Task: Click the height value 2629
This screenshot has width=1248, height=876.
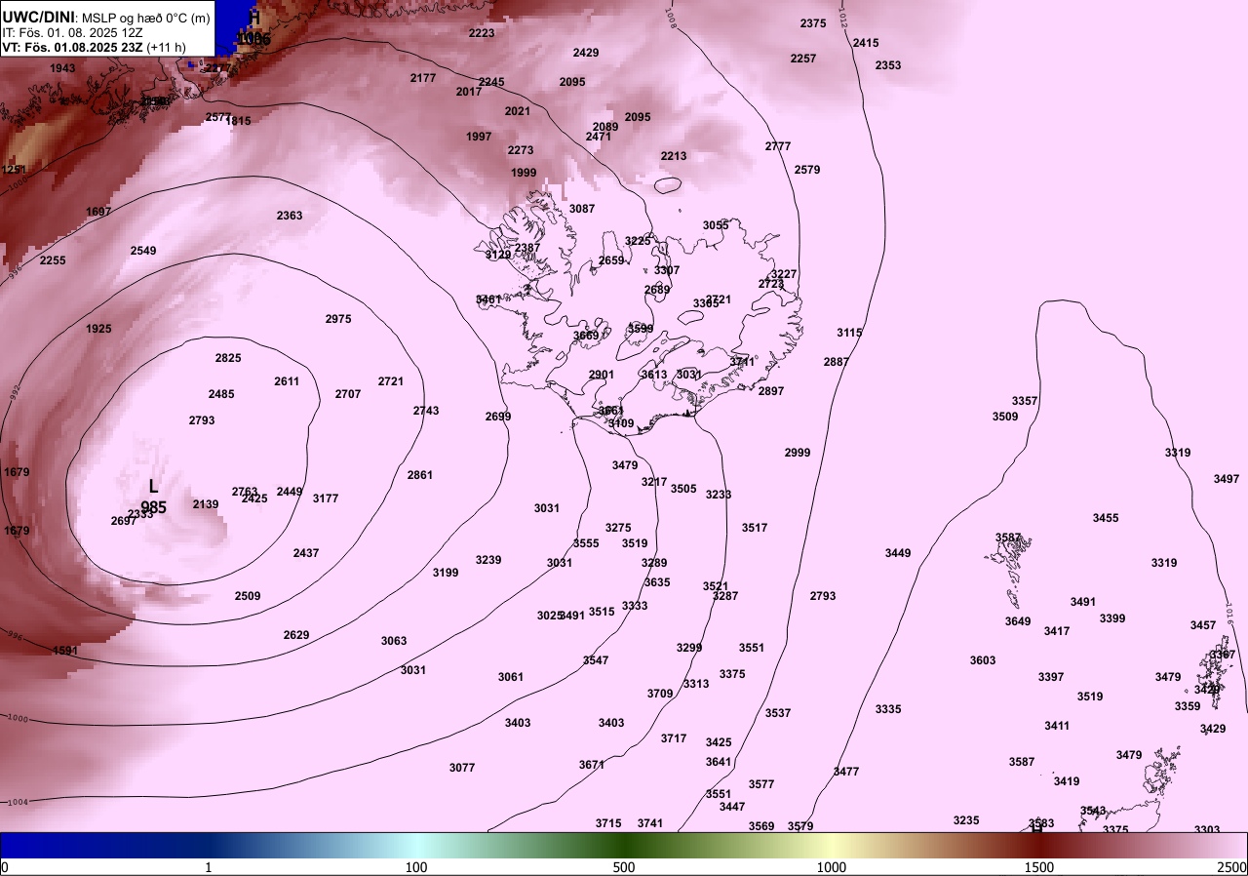Action: coord(296,635)
